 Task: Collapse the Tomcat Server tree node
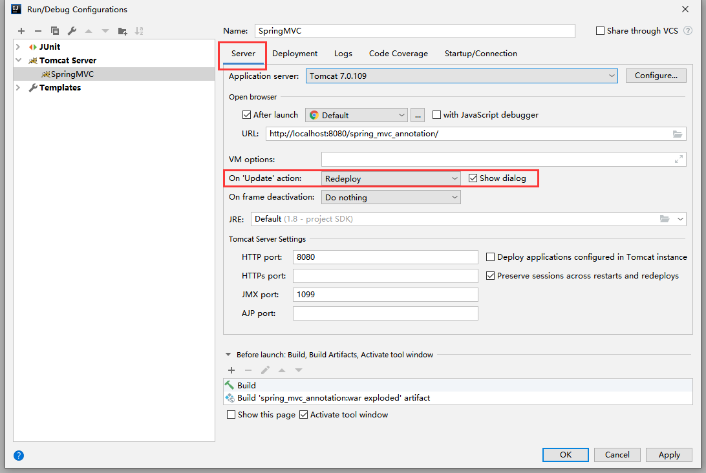pos(18,60)
